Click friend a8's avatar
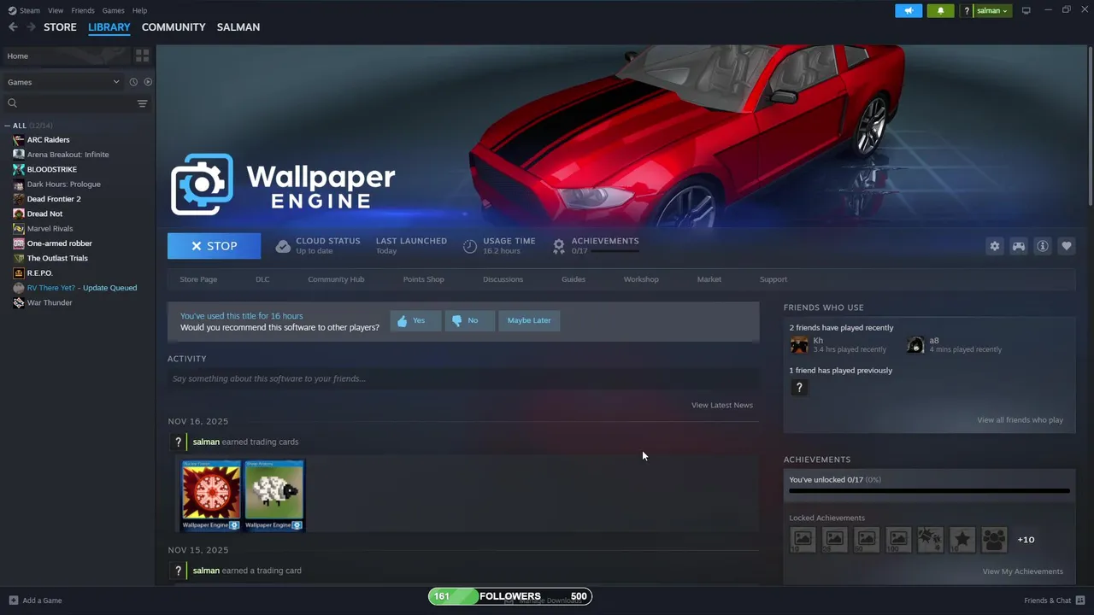This screenshot has height=615, width=1094. click(x=915, y=345)
